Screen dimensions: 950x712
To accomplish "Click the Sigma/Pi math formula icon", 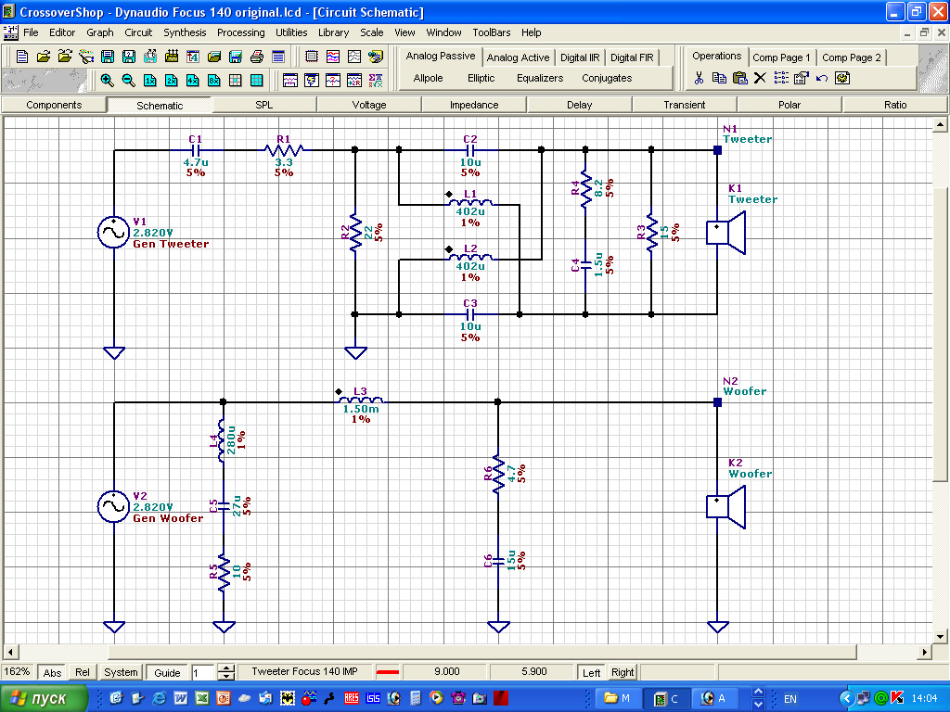I will [x=376, y=80].
